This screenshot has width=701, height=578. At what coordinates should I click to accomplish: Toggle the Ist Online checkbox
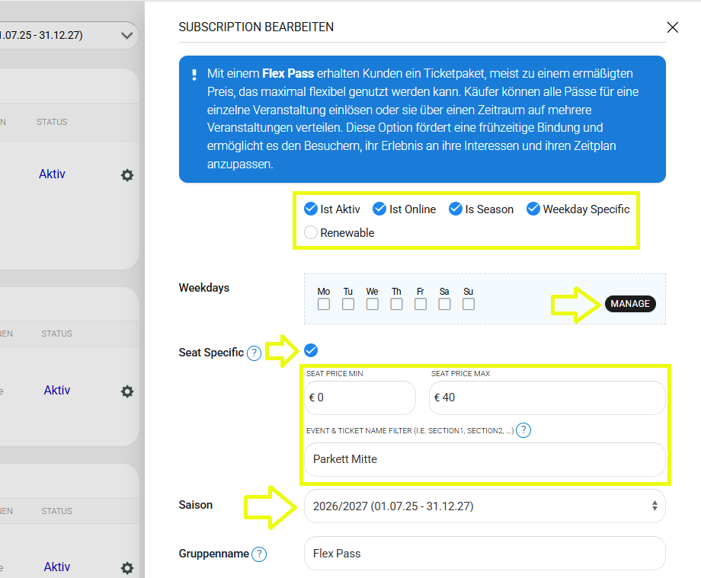[x=379, y=209]
